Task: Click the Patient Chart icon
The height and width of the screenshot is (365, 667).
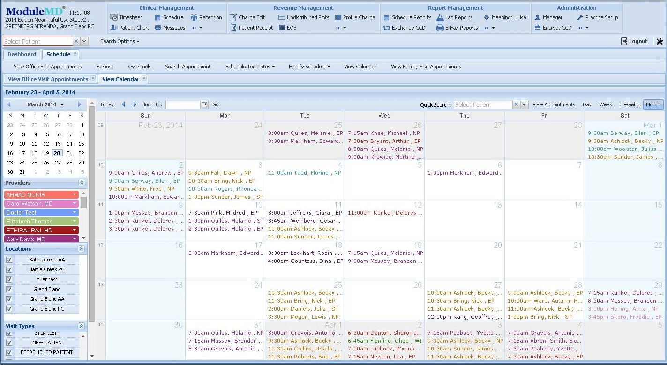Action: (x=114, y=28)
